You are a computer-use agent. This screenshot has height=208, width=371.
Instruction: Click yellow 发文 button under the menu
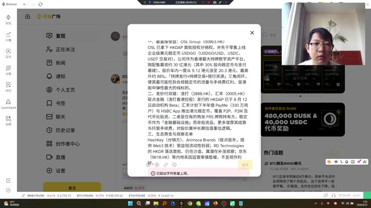(72, 187)
